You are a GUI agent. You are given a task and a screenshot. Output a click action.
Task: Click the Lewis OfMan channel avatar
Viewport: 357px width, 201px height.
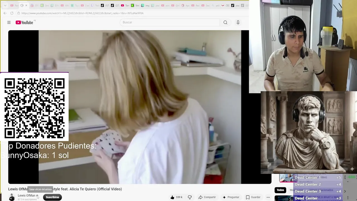pyautogui.click(x=12, y=197)
